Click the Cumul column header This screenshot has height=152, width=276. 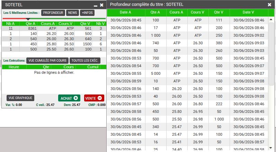(93, 67)
